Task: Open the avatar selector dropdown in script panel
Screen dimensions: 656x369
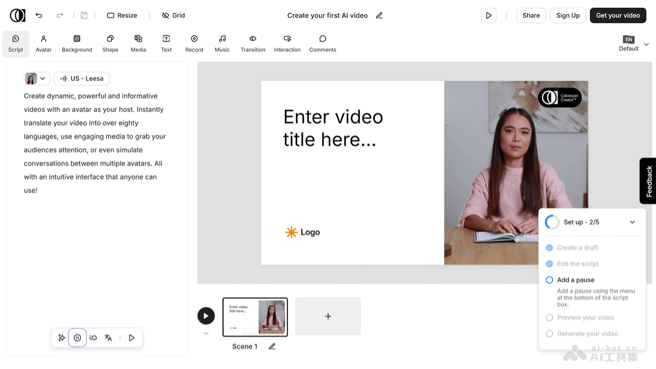Action: 37,79
